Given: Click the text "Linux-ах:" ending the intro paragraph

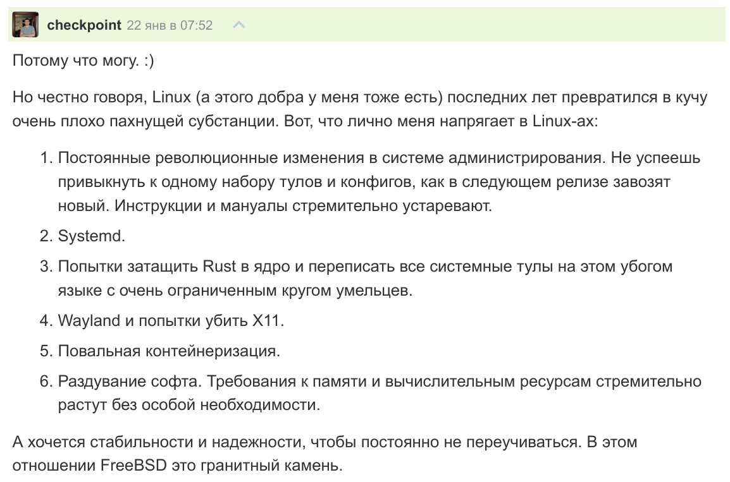Looking at the screenshot, I should click(560, 120).
